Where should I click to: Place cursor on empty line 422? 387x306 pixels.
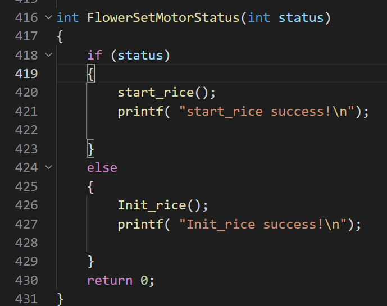[222, 130]
